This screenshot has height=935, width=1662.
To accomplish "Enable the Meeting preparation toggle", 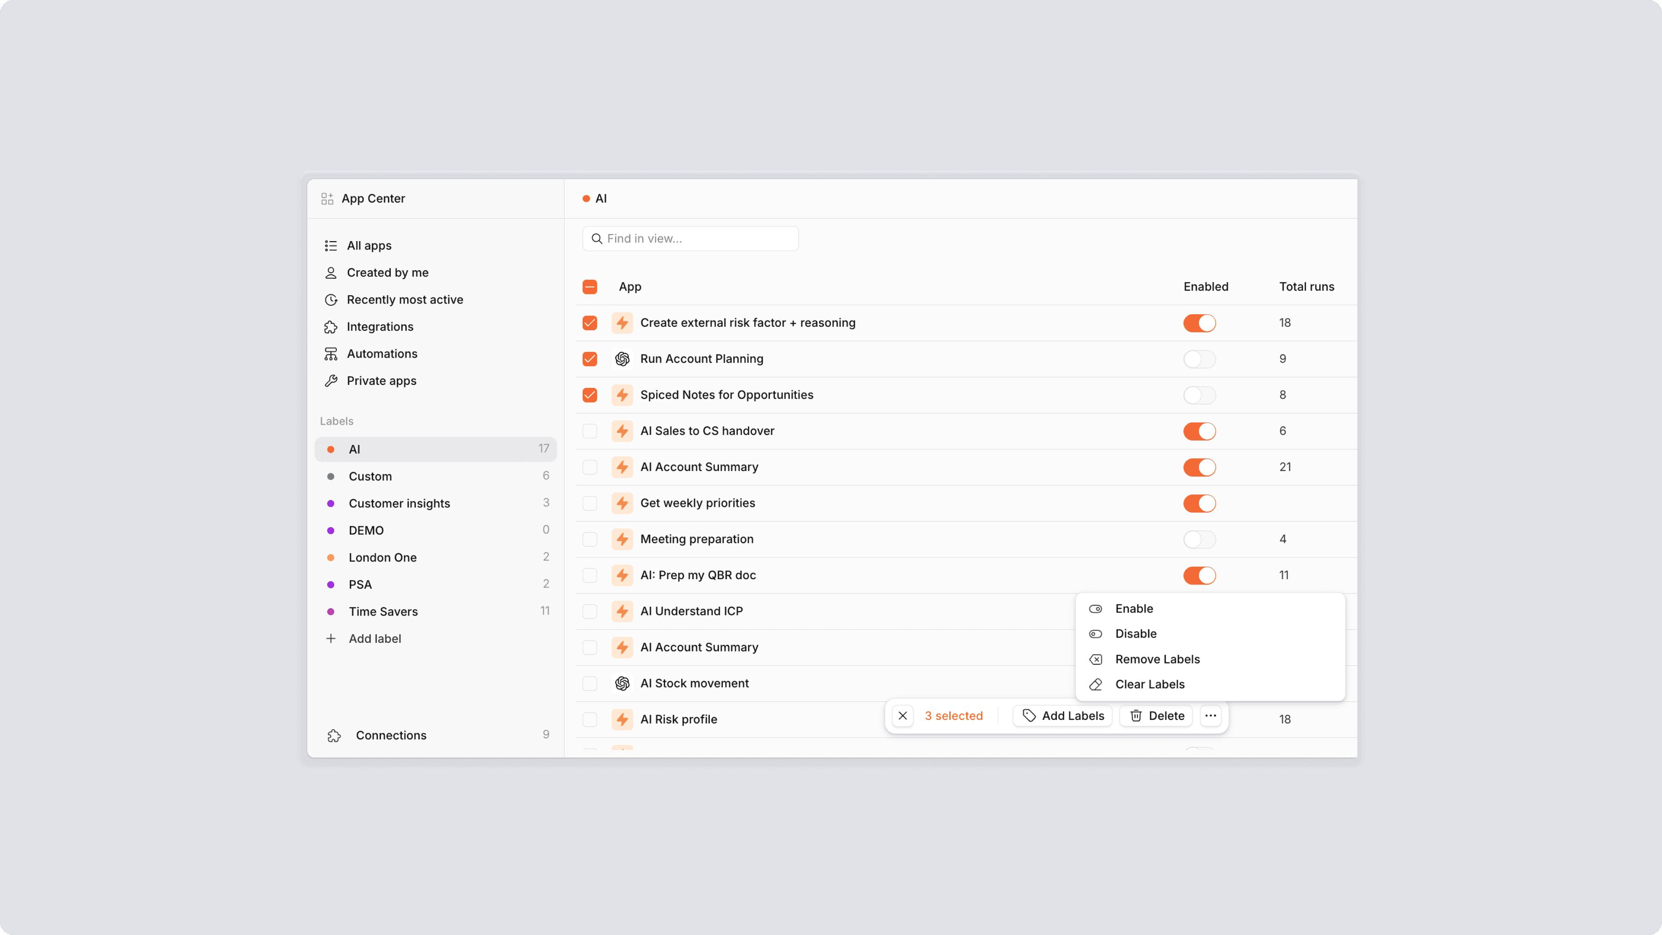I will (1199, 539).
